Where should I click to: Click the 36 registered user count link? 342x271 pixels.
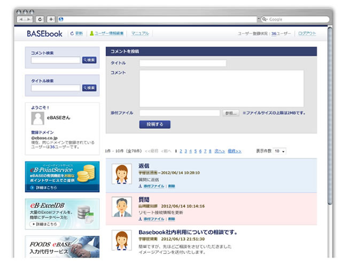point(274,34)
